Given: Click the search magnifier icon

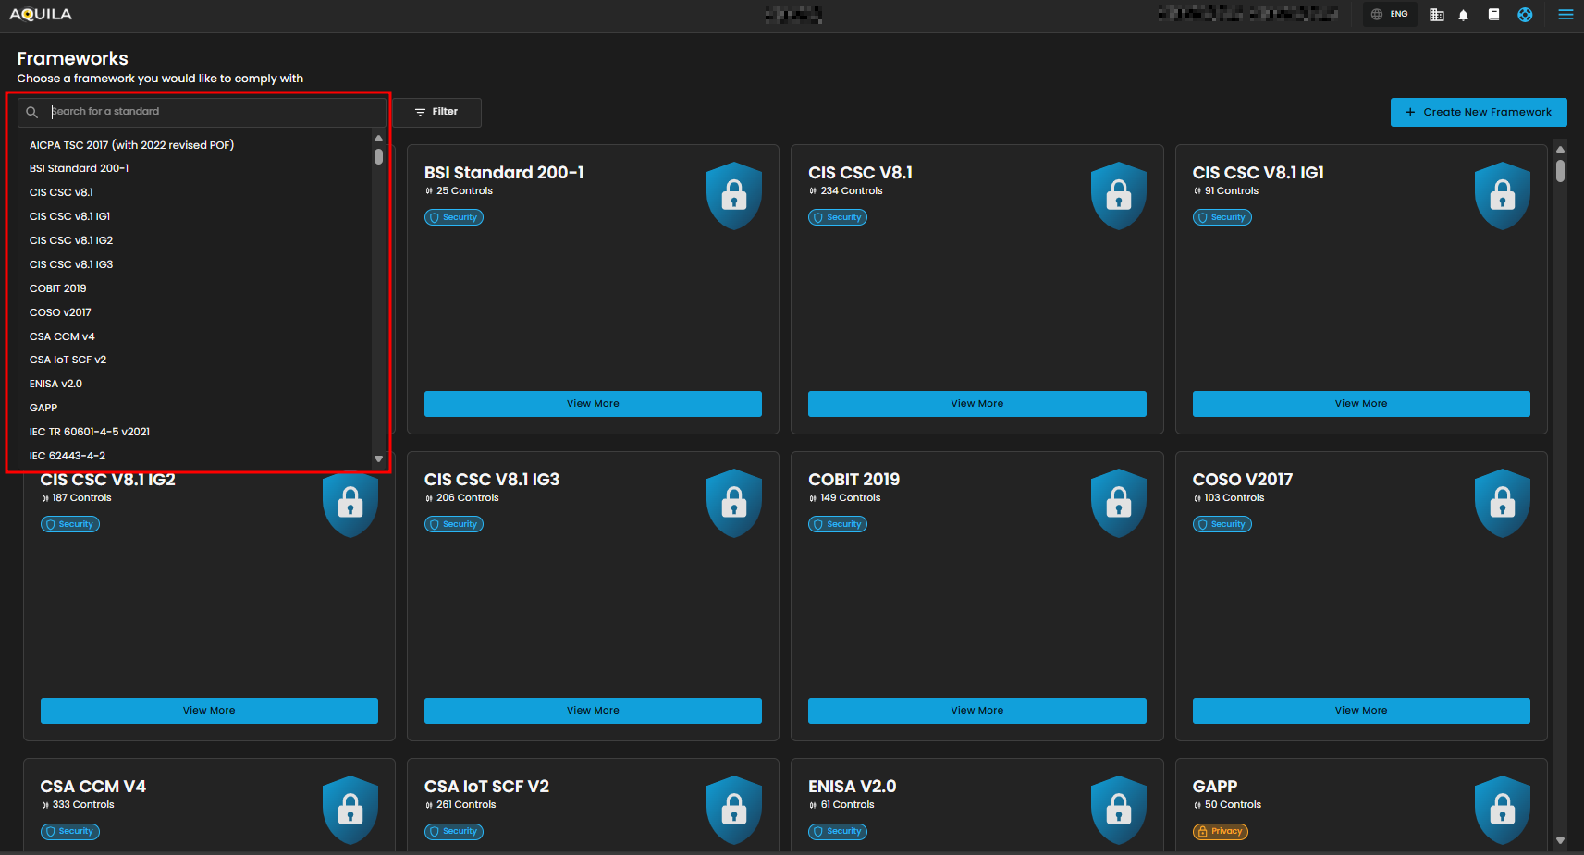Looking at the screenshot, I should [31, 112].
